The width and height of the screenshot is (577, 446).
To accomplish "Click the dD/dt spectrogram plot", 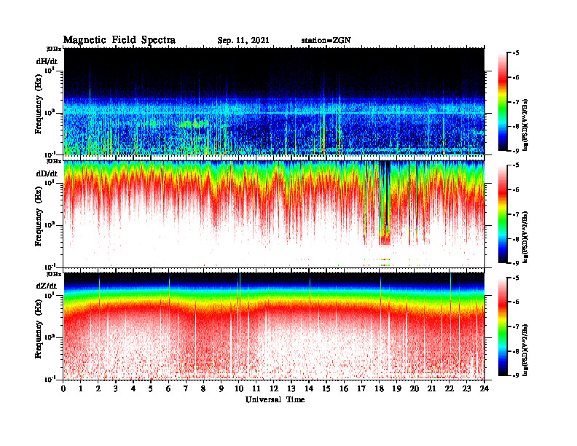I will pyautogui.click(x=274, y=214).
